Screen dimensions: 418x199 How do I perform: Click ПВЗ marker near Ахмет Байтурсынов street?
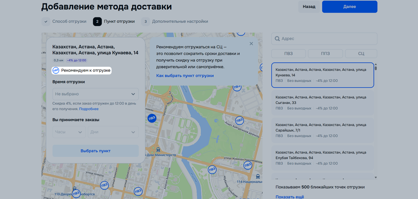click(x=239, y=121)
